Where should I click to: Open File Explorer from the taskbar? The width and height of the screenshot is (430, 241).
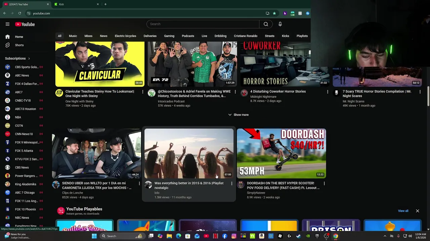coord(169,236)
